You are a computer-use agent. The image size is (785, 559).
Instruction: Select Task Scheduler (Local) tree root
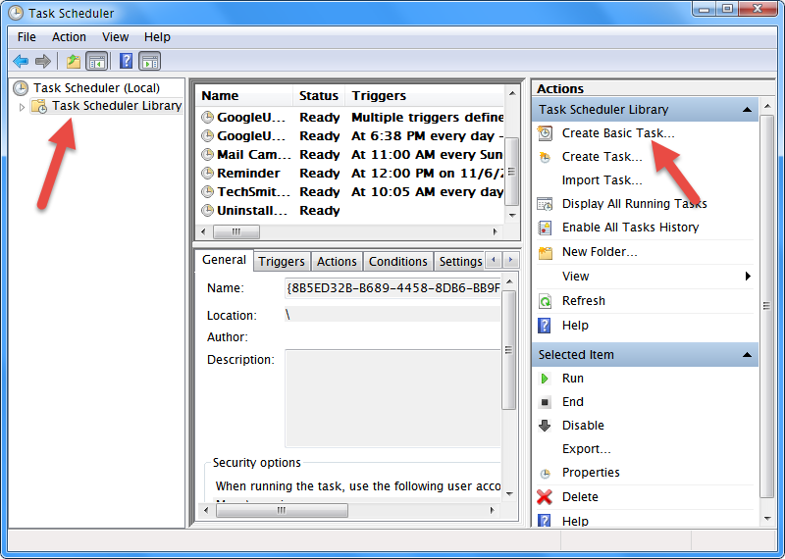pyautogui.click(x=96, y=88)
